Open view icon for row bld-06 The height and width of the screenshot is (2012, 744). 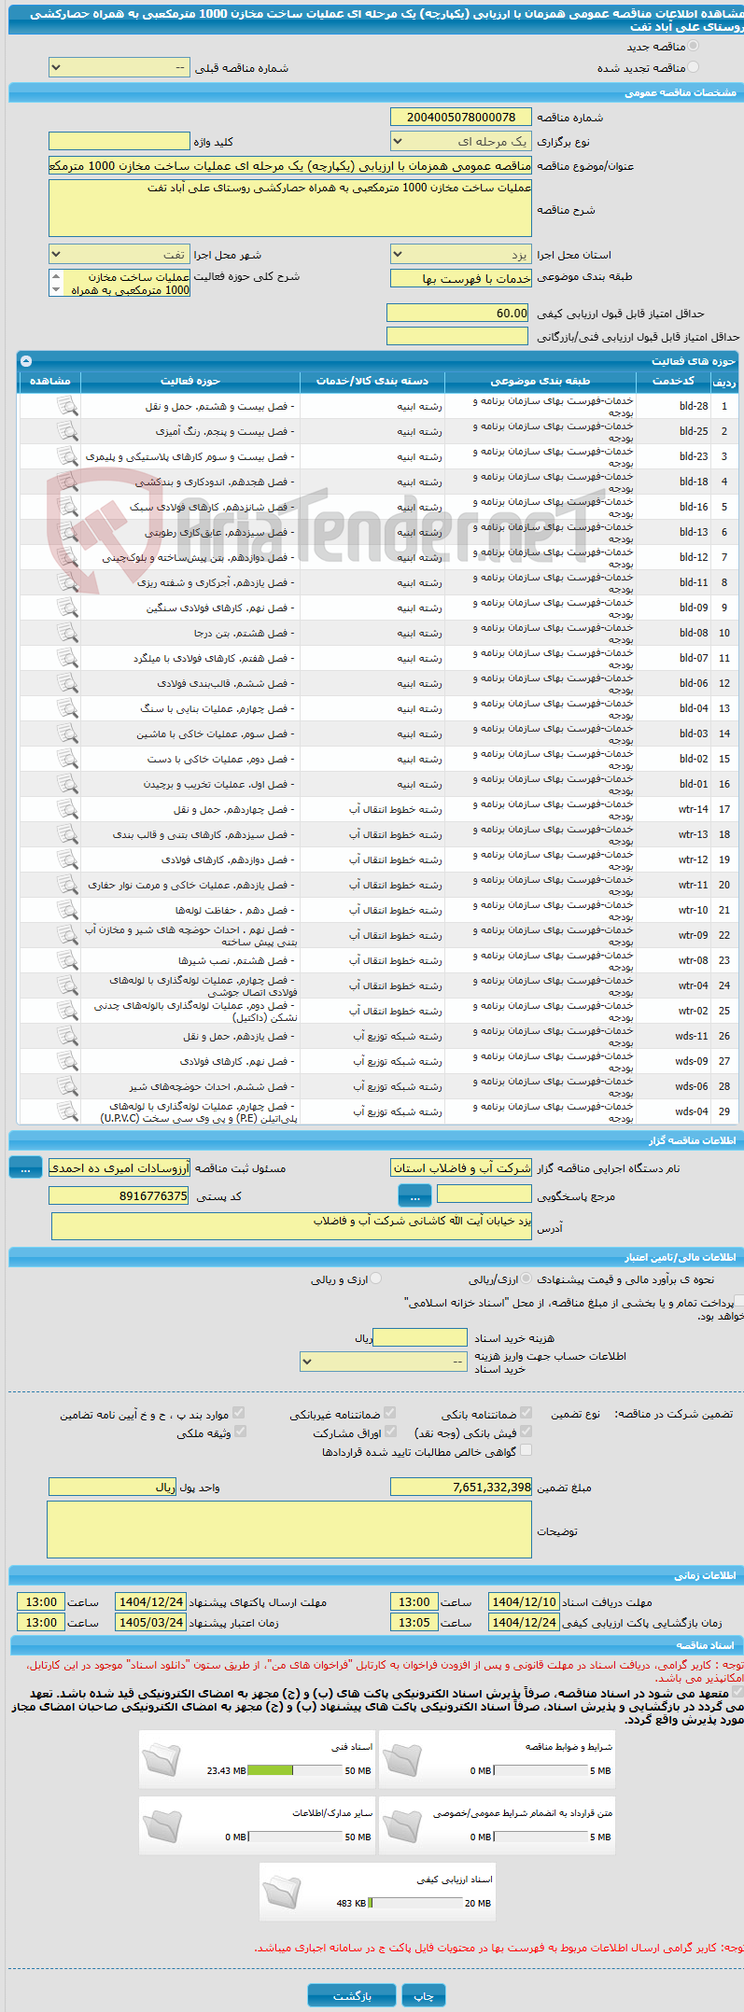click(67, 683)
